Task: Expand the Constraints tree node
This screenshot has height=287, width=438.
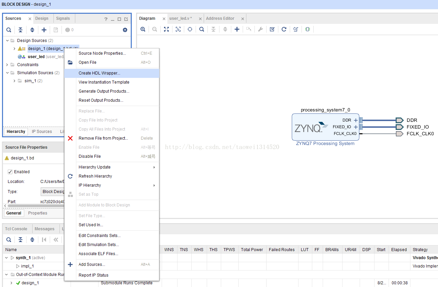Action: point(7,65)
